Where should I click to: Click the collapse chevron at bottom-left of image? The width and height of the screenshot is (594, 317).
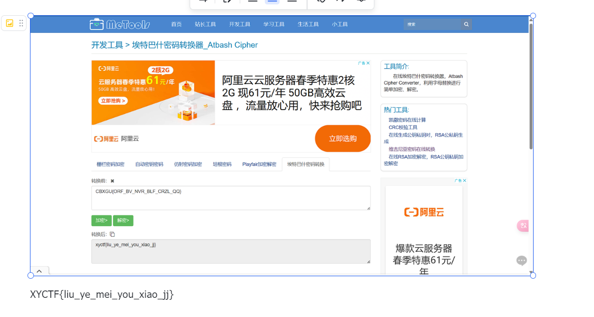pos(39,271)
